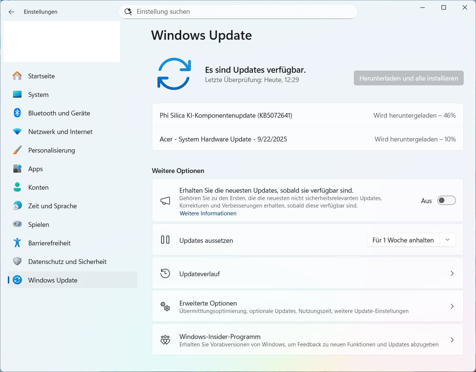
Task: Open Bluetooth und Geräte section
Action: pyautogui.click(x=72, y=113)
